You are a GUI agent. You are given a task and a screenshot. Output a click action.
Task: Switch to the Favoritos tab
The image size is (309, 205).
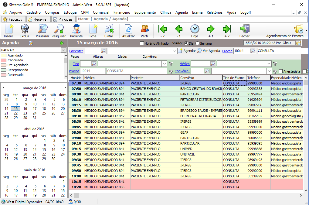(x=13, y=19)
